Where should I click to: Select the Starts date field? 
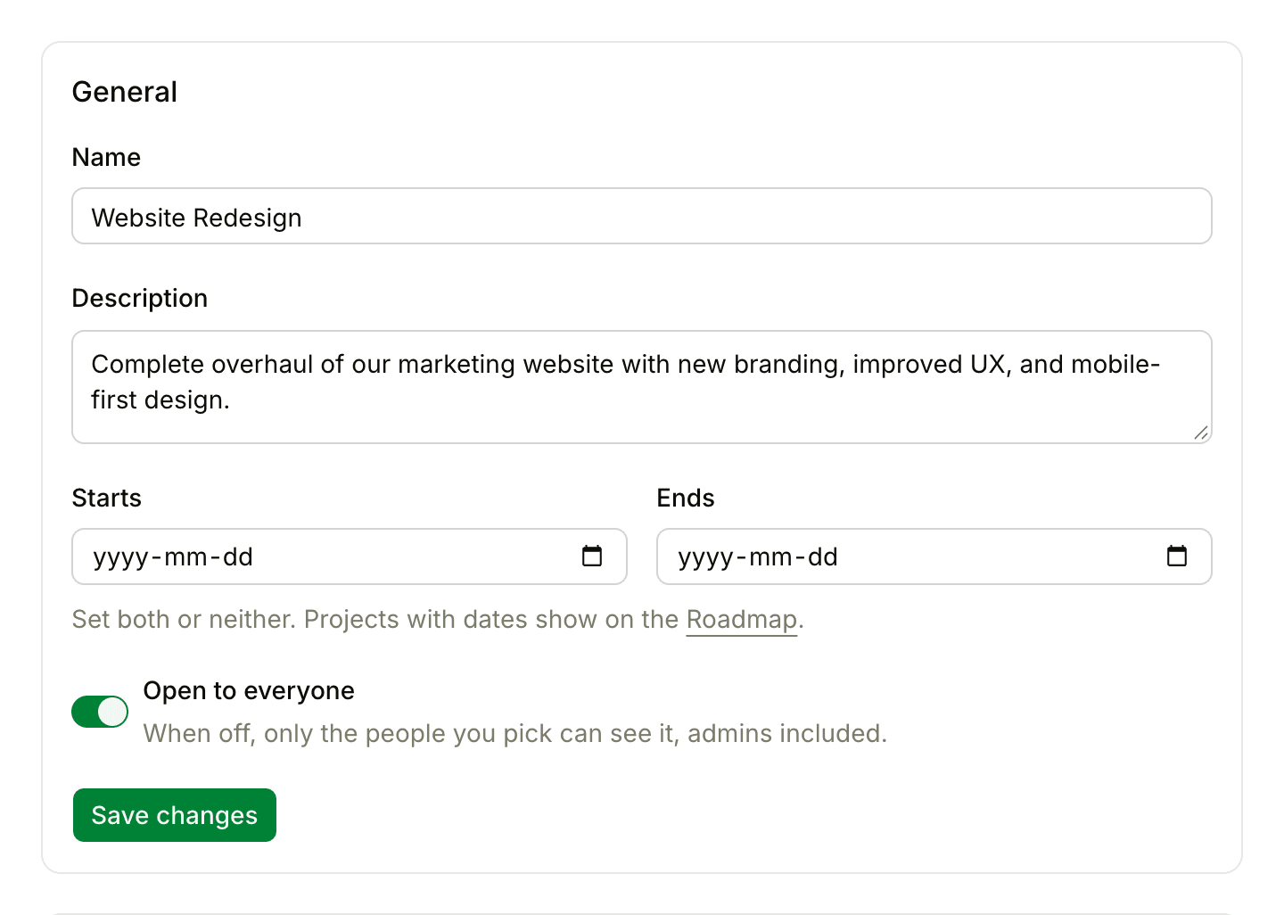(x=350, y=556)
